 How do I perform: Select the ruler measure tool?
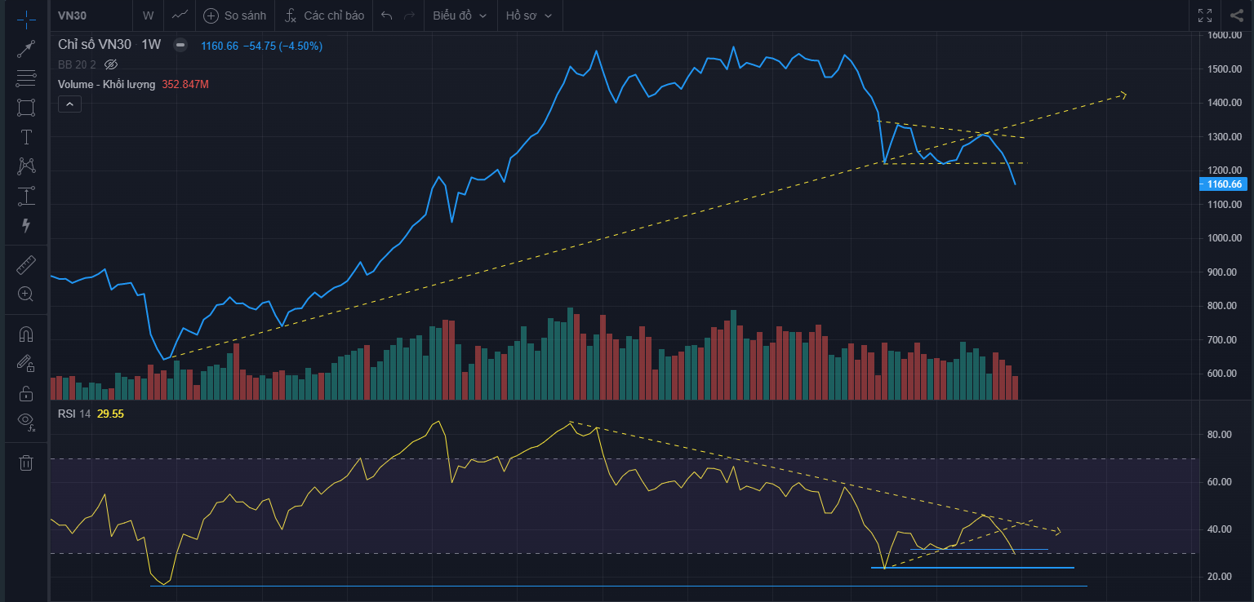[26, 264]
